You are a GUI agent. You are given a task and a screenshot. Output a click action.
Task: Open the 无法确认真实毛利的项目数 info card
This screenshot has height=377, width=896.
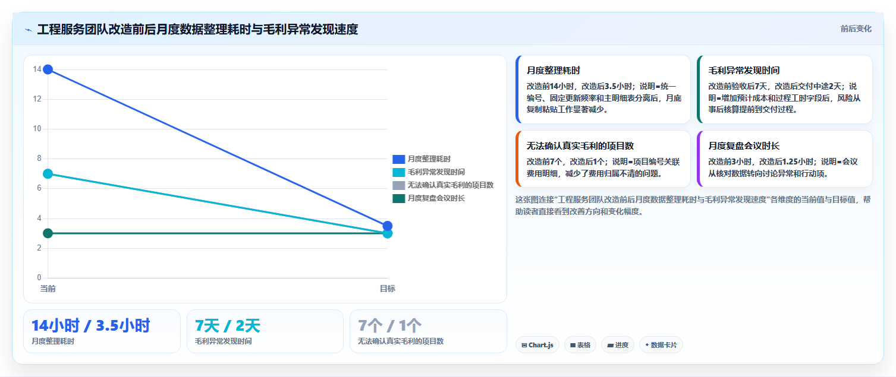[603, 159]
